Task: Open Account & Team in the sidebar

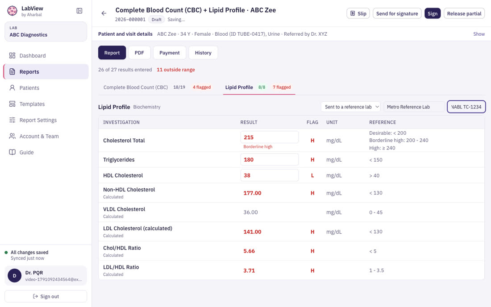Action: [x=46, y=136]
